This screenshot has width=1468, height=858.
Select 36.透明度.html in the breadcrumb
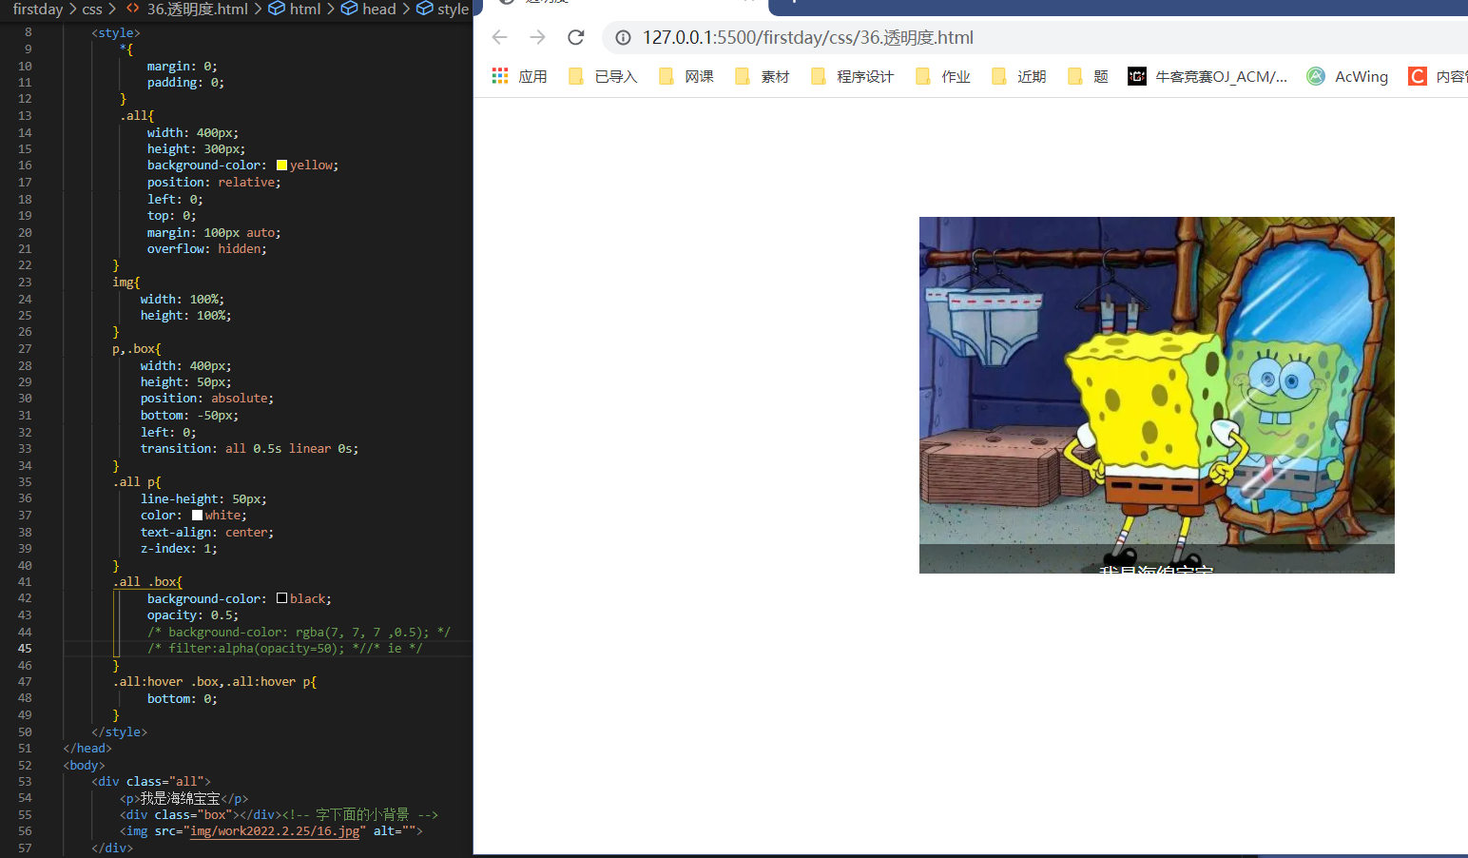click(x=186, y=9)
